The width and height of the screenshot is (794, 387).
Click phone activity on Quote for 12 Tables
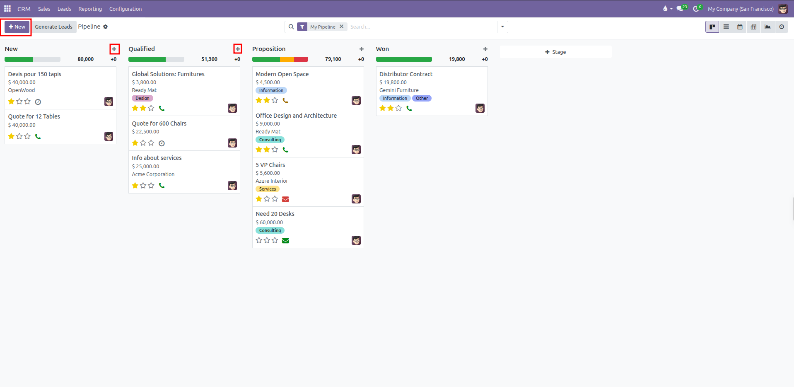38,136
